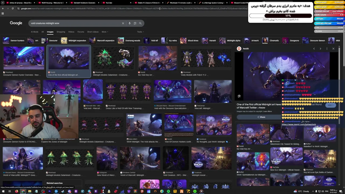
Task: Switch to the Shopping tab
Action: click(x=61, y=32)
